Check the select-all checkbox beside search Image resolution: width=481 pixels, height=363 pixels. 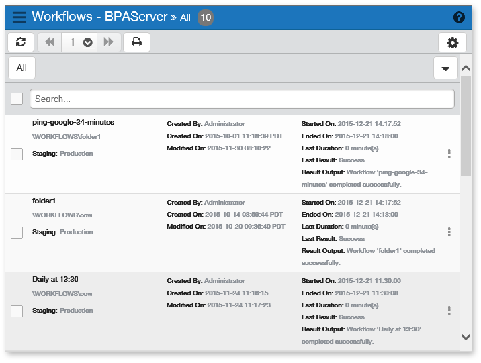17,99
